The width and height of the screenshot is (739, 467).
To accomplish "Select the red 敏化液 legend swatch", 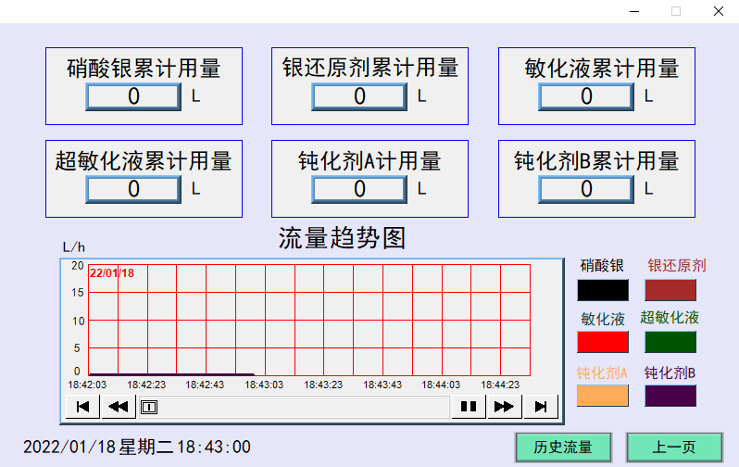I will tap(603, 342).
